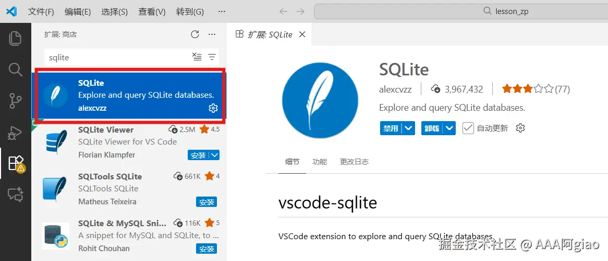Click the VS Code logo icon
Screen dimensions: 608x261
pos(11,11)
